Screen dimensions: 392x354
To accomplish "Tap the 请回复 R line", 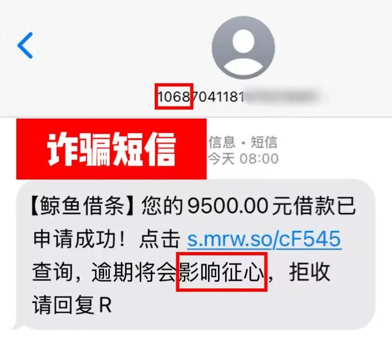I will coord(72,304).
